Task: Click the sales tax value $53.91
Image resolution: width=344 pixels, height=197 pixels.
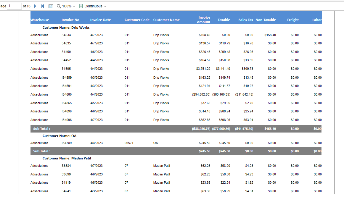Action: click(x=248, y=120)
